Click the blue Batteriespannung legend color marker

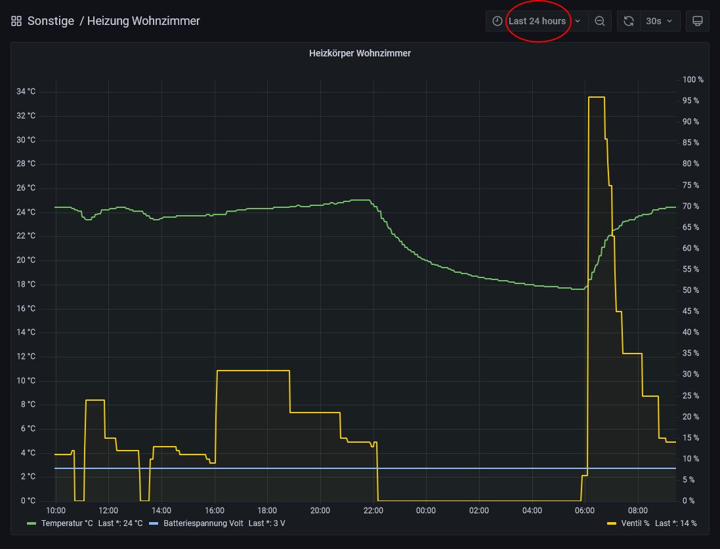click(154, 523)
